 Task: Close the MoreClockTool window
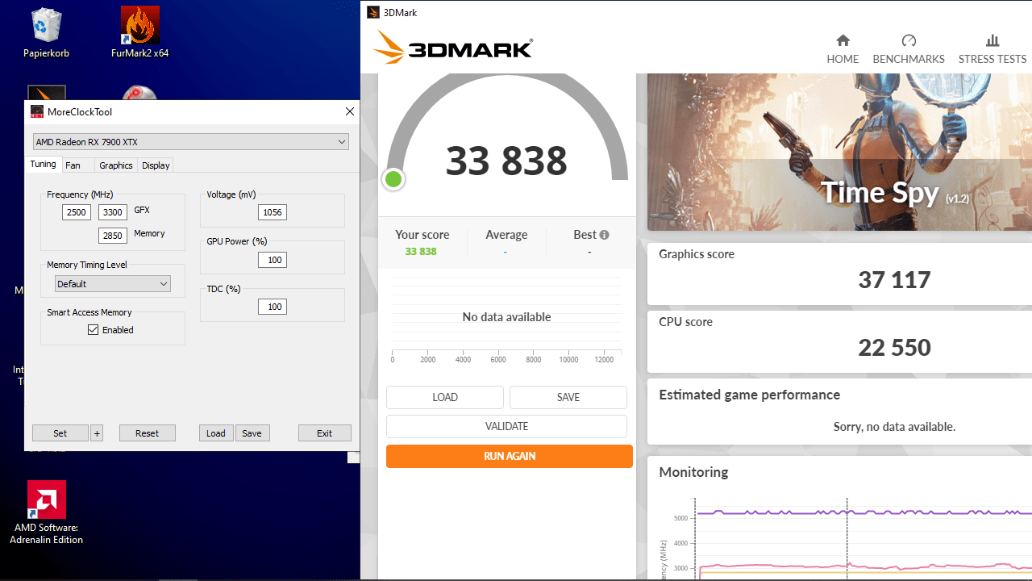[x=349, y=111]
